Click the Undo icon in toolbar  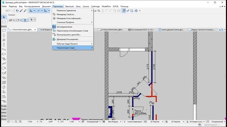click(8, 11)
